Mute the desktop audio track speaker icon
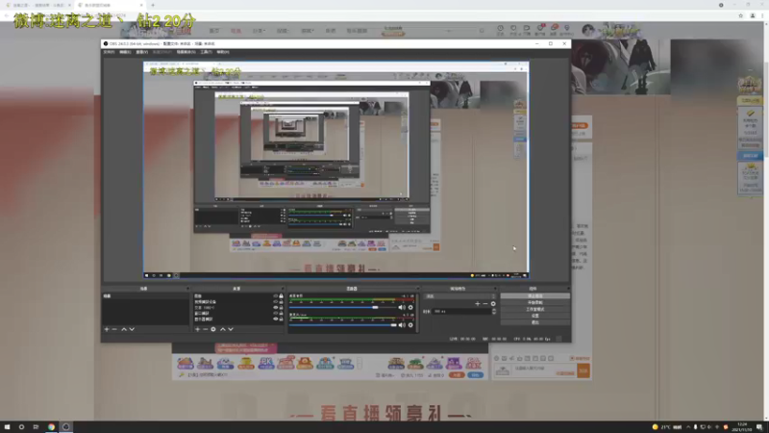The width and height of the screenshot is (769, 433). (x=402, y=308)
